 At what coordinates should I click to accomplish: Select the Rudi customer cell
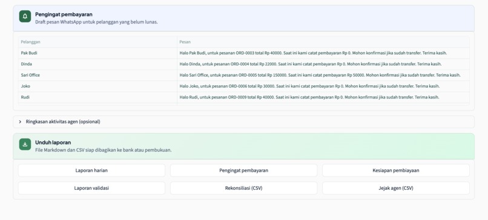pos(97,97)
